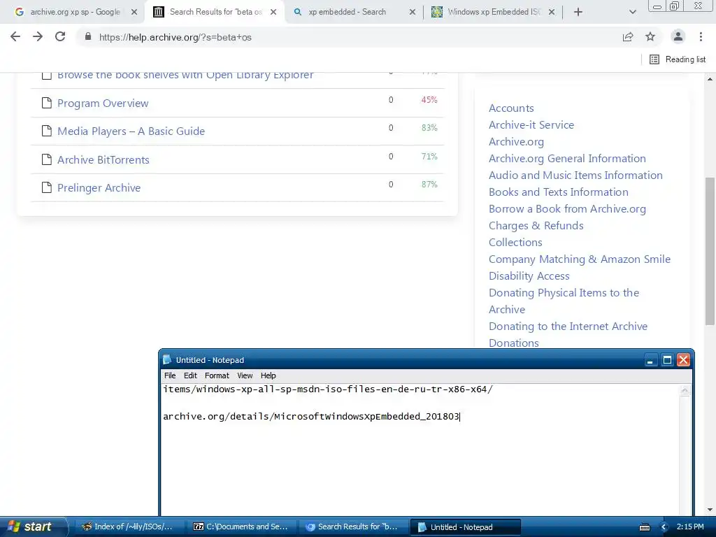Click the 87% rating for Prelinger Archive
Image resolution: width=716 pixels, height=537 pixels.
click(429, 184)
